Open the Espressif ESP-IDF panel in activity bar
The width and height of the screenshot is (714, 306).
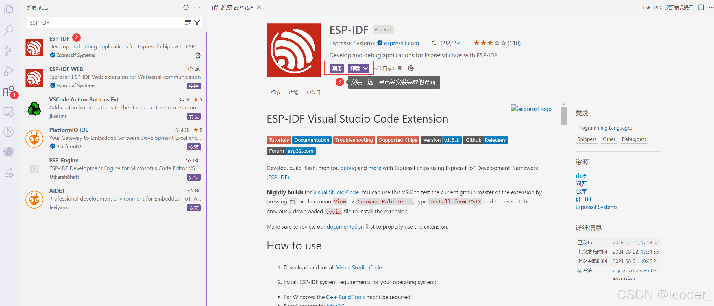pos(8,152)
